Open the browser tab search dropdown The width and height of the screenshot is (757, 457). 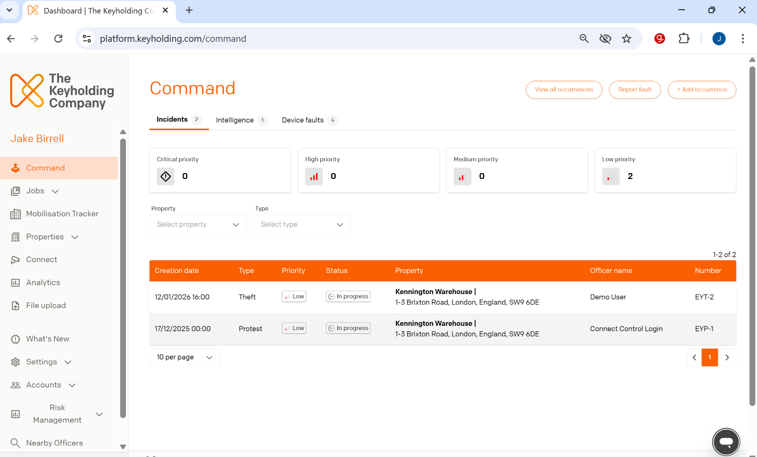point(9,10)
